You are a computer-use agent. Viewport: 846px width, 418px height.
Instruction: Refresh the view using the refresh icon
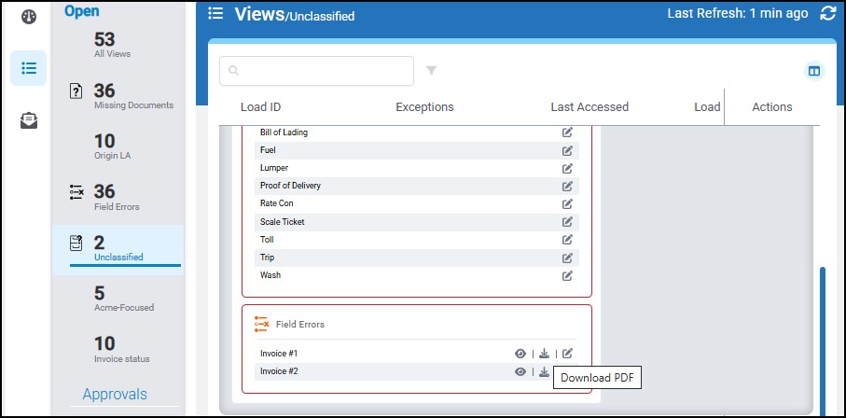[x=827, y=14]
